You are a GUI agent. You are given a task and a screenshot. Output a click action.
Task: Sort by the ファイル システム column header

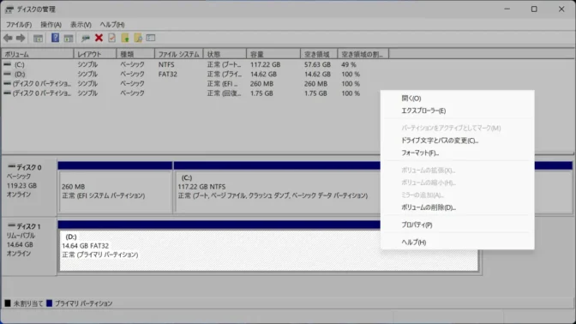(x=179, y=54)
